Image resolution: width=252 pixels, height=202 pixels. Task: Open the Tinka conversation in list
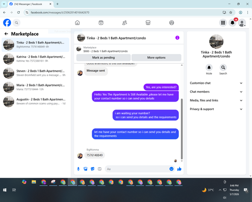click(35, 45)
